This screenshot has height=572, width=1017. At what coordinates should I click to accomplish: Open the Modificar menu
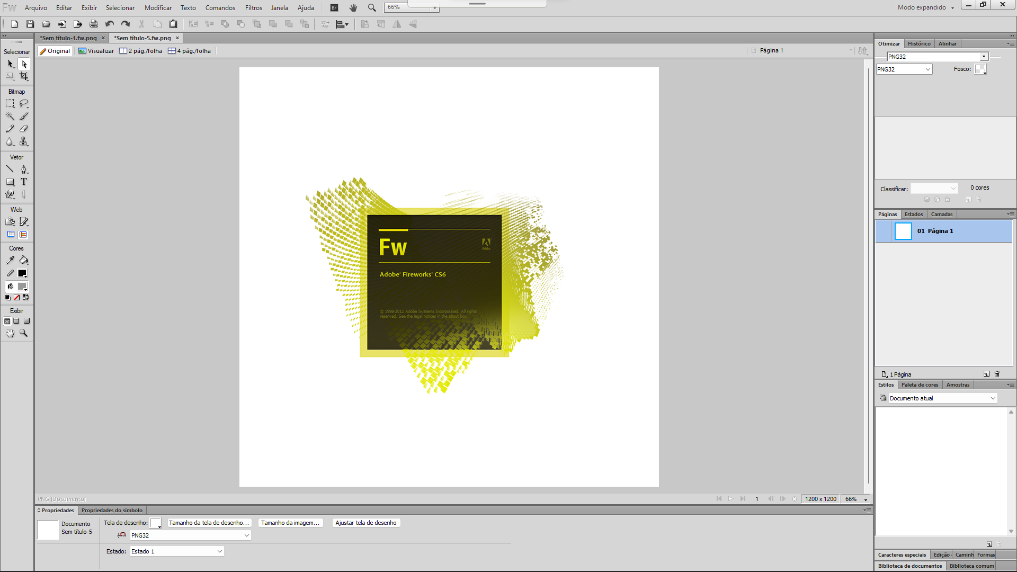(158, 8)
